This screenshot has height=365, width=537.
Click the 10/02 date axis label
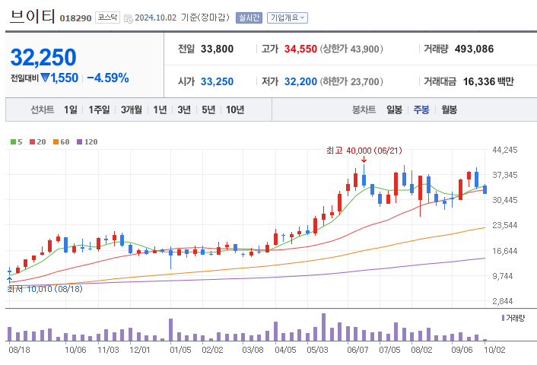494,350
